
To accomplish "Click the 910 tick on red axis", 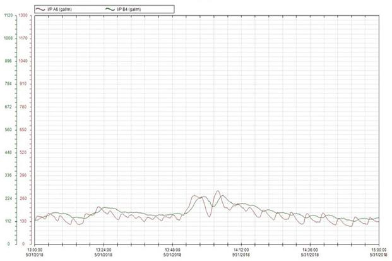I will (x=23, y=84).
